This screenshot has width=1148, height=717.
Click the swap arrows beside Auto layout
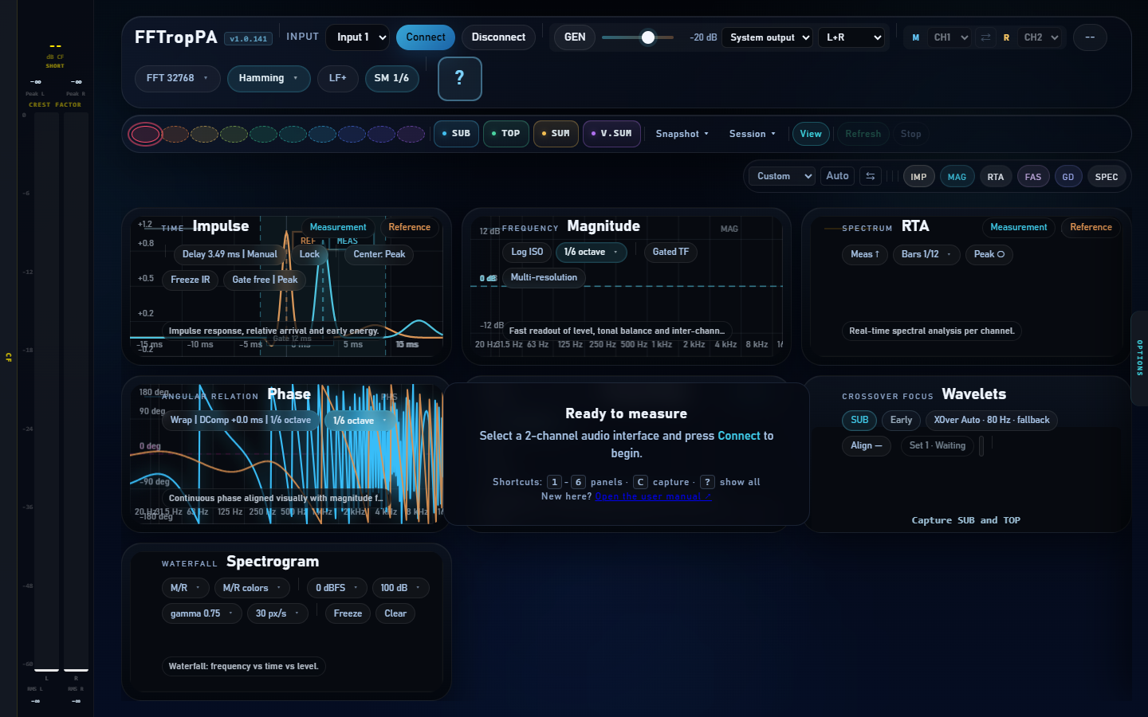871,176
